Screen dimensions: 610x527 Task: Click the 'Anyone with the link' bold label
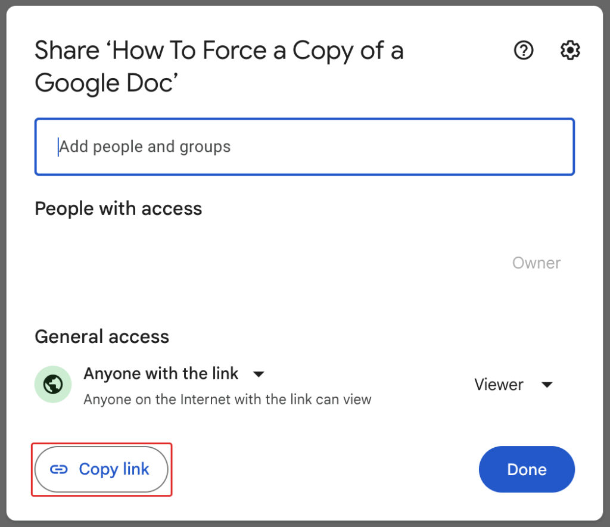coord(161,374)
